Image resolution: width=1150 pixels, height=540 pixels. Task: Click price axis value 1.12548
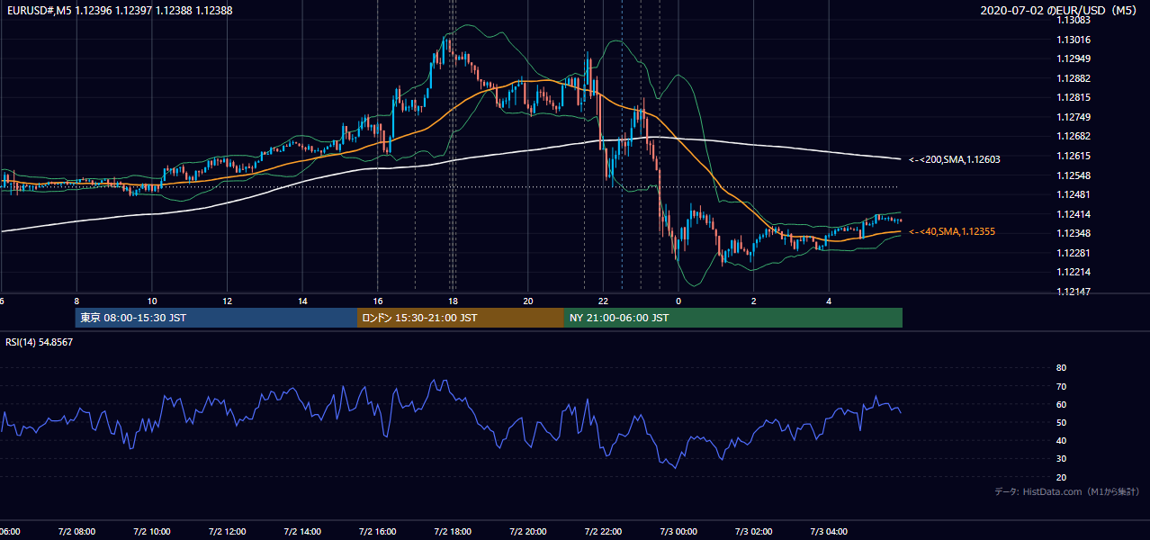point(1073,175)
